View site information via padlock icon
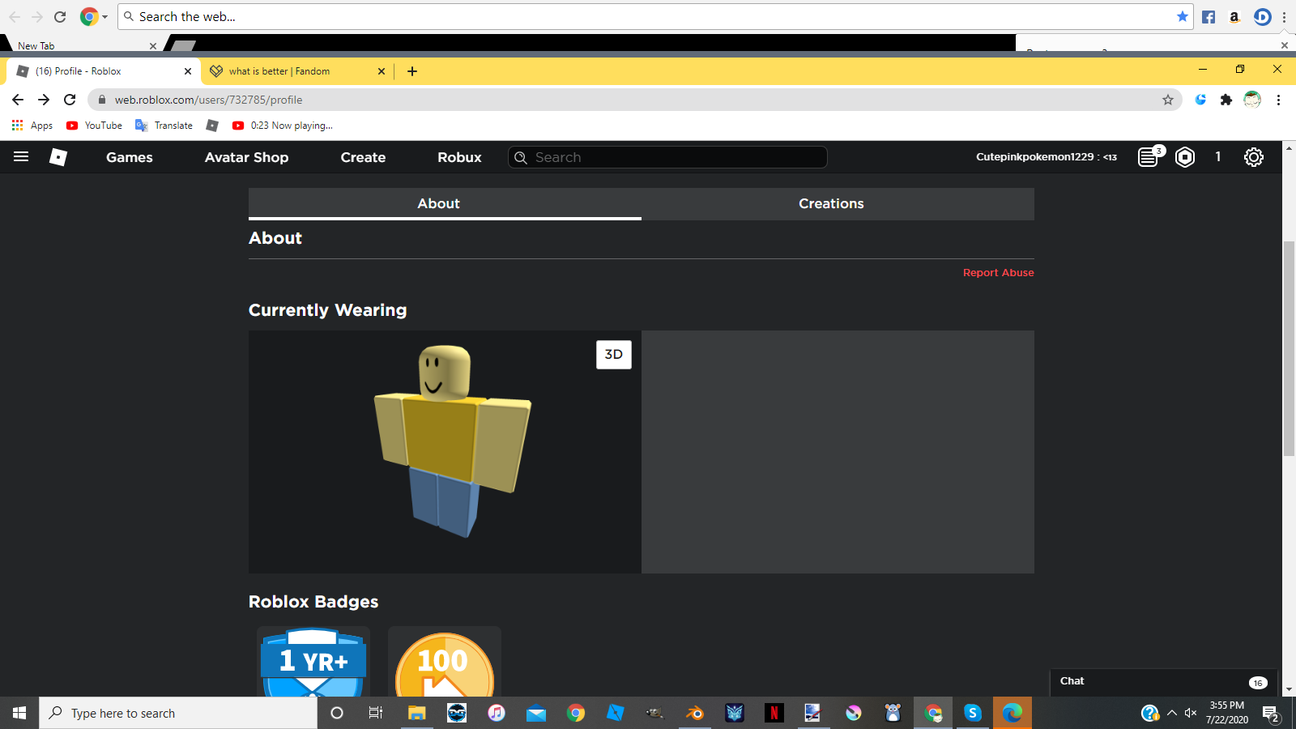 [x=102, y=100]
